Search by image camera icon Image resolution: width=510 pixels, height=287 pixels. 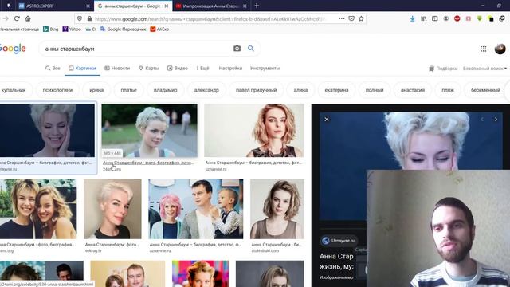click(237, 49)
